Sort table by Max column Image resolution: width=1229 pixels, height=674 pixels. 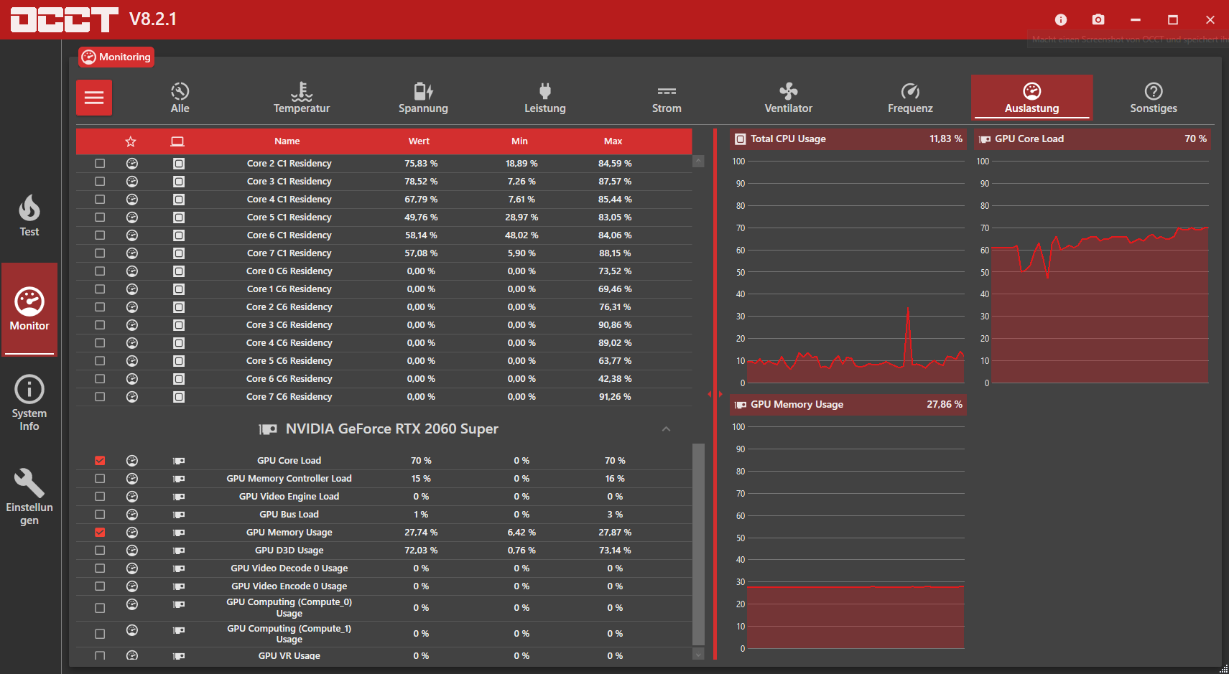click(613, 141)
